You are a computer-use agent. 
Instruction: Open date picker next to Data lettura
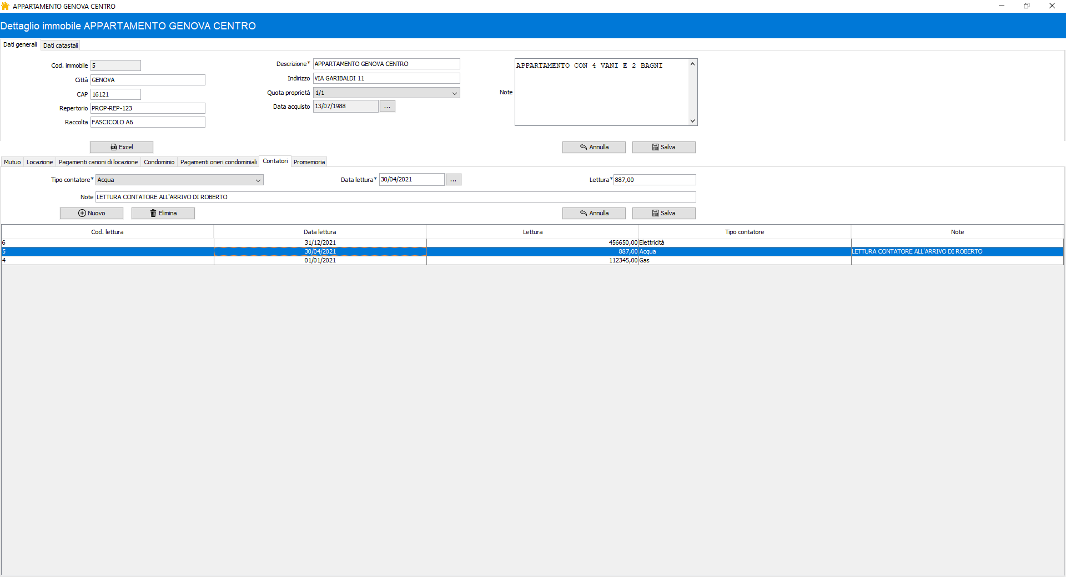[x=453, y=180]
